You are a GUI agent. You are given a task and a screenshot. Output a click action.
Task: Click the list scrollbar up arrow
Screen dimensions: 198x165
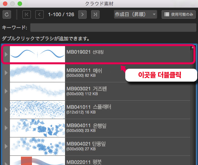[192, 48]
